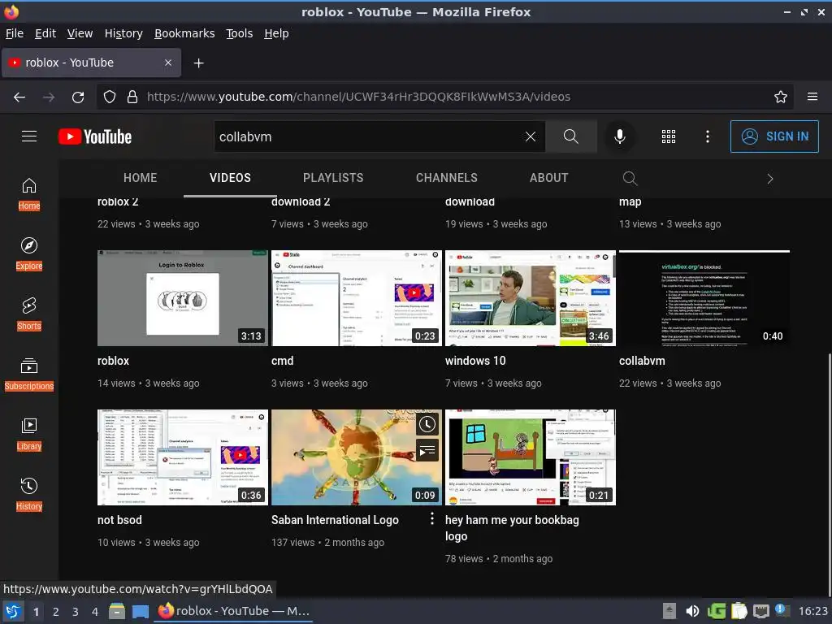832x624 pixels.
Task: Click the SIGN IN button
Action: pyautogui.click(x=774, y=136)
